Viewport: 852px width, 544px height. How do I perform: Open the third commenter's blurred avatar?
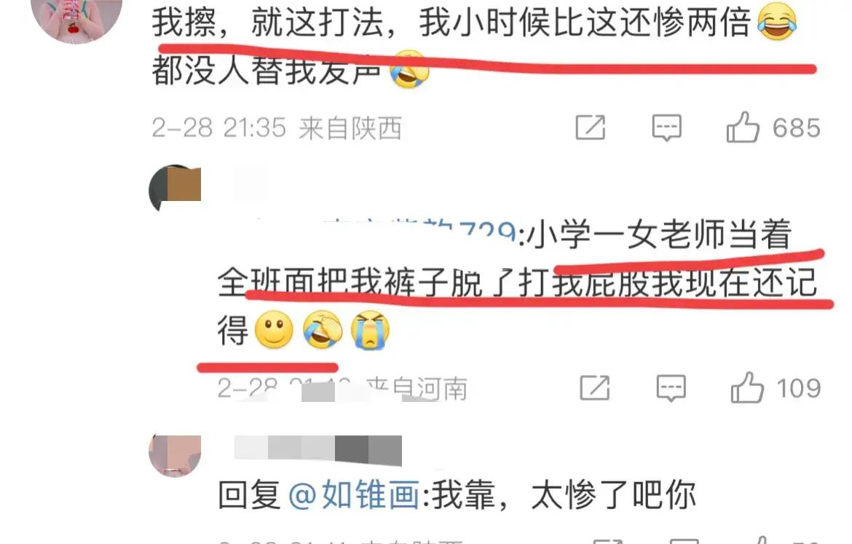click(175, 455)
